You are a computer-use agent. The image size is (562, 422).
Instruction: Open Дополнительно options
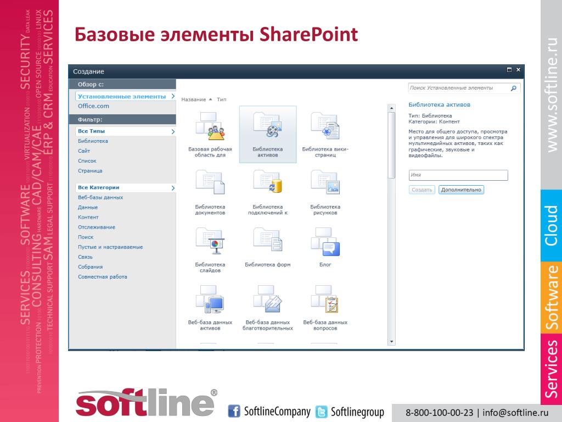[461, 190]
